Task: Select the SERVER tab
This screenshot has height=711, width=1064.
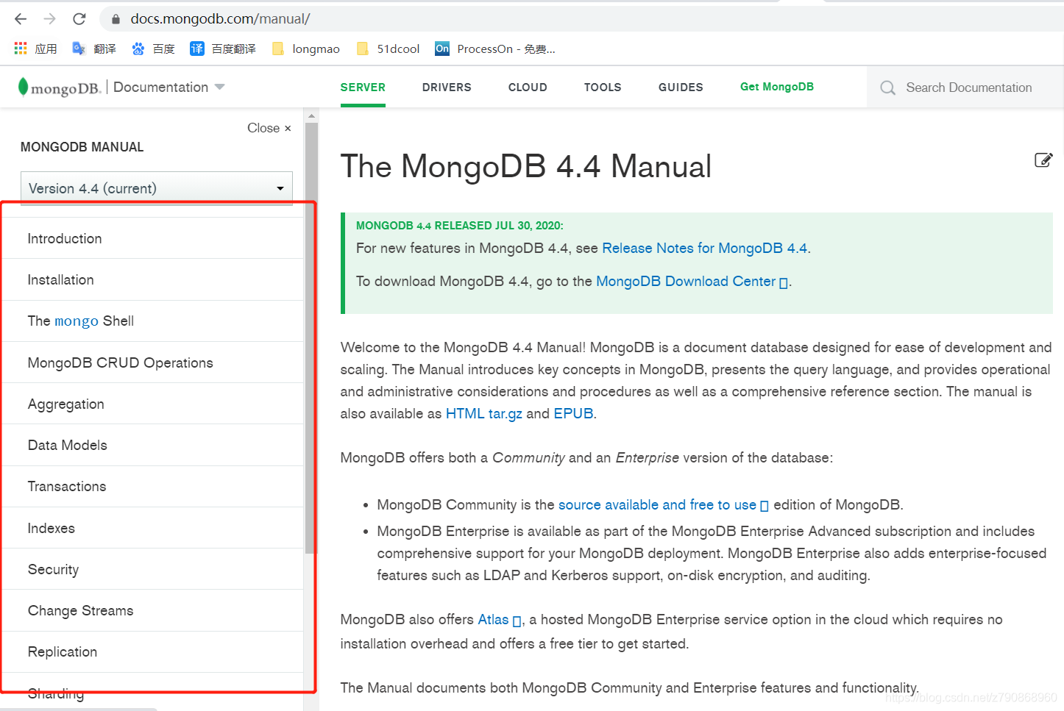Action: coord(363,87)
